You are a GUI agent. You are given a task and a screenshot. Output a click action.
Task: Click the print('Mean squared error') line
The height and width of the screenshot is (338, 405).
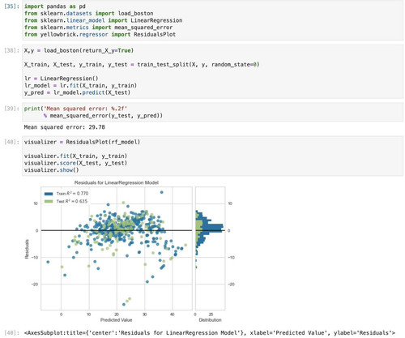point(75,109)
